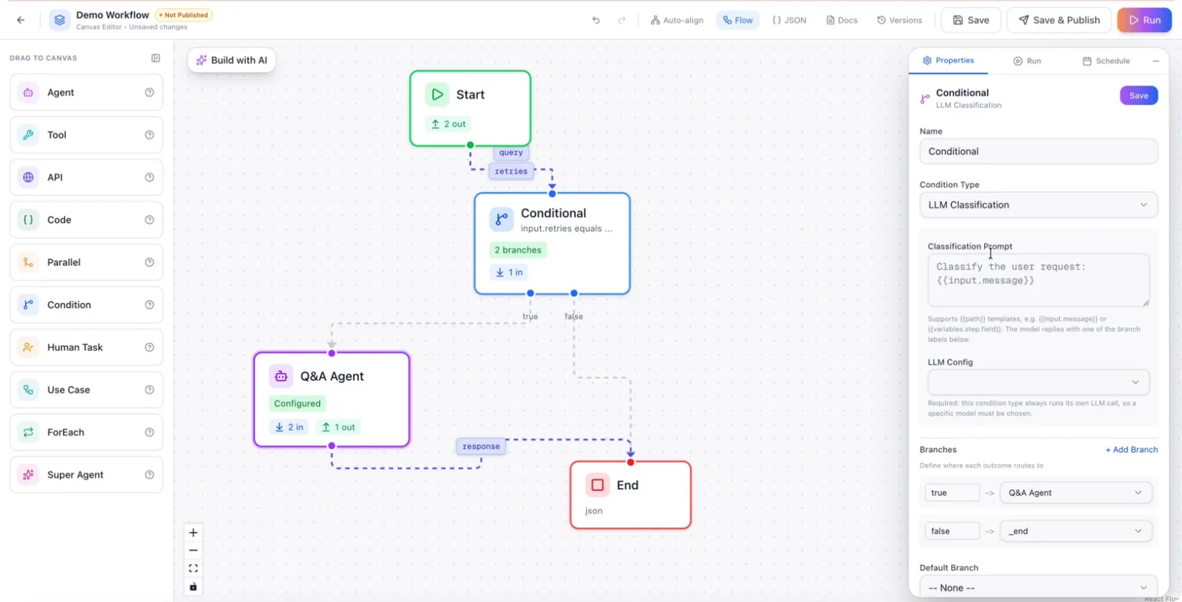This screenshot has width=1182, height=602.
Task: Open the Condition Type dropdown
Action: point(1039,205)
